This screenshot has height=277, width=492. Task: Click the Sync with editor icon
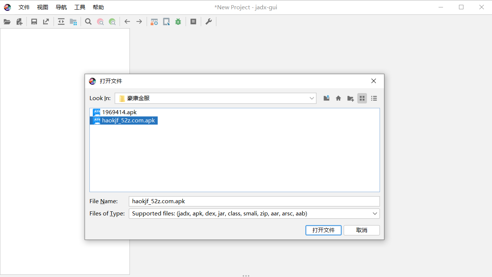(61, 22)
